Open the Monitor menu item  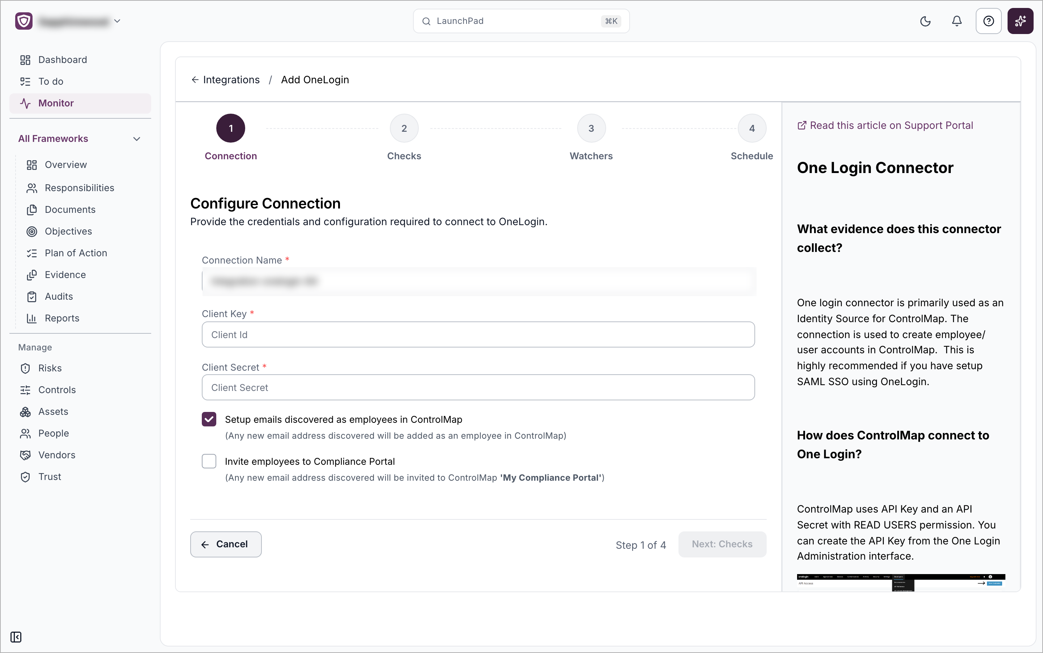[x=80, y=103]
